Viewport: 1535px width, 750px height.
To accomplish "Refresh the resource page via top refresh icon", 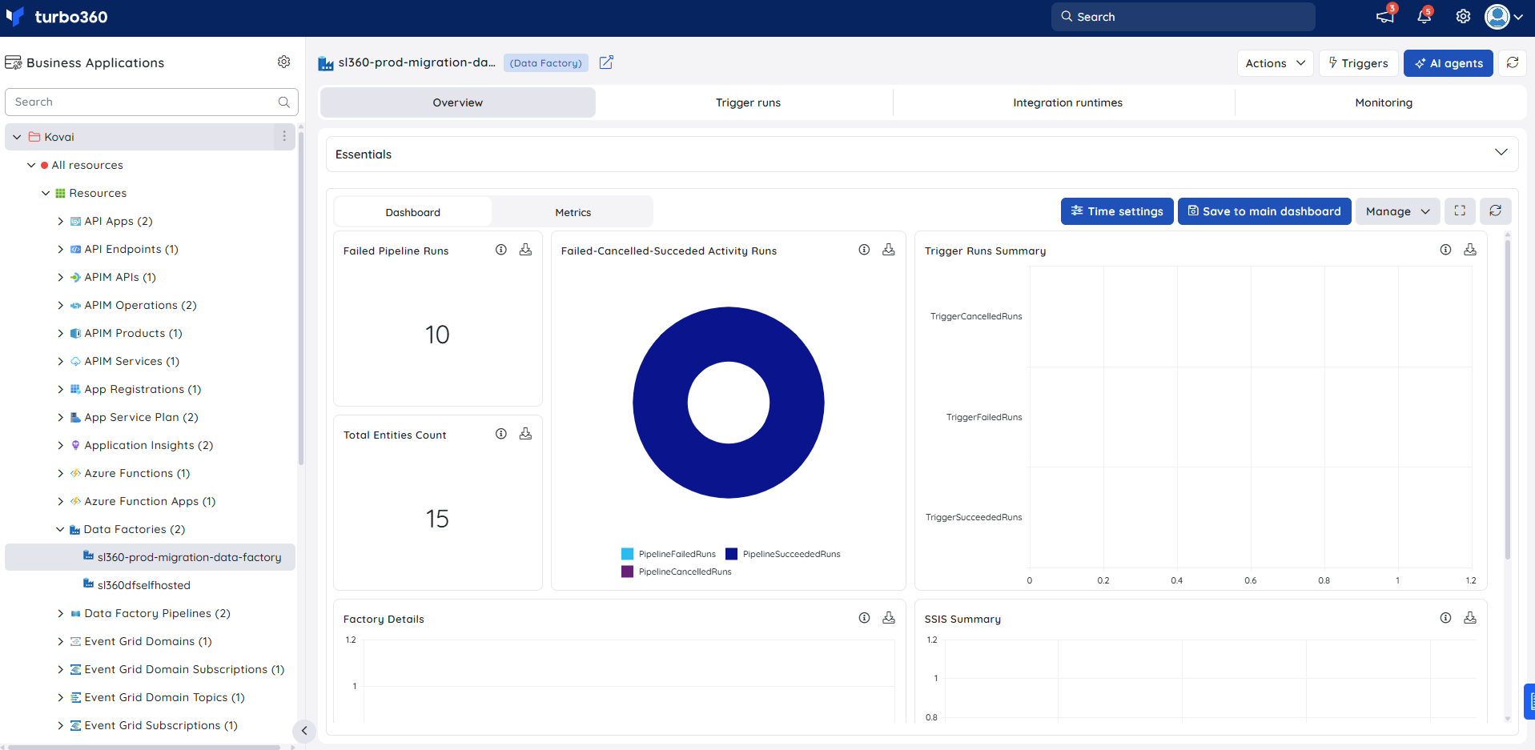I will [1512, 62].
